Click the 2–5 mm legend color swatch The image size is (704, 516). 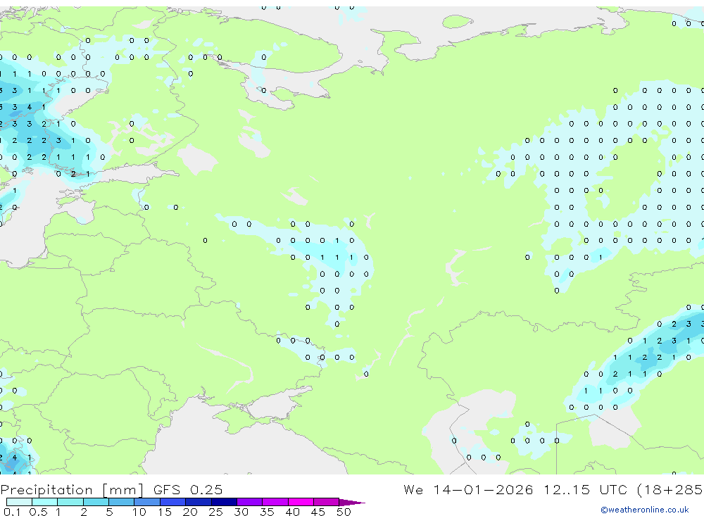pyautogui.click(x=96, y=502)
